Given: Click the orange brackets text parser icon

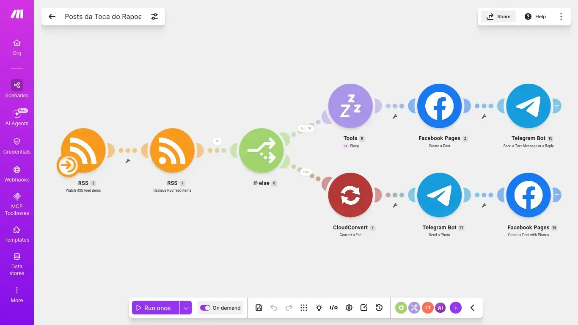Looking at the screenshot, I should (427, 308).
